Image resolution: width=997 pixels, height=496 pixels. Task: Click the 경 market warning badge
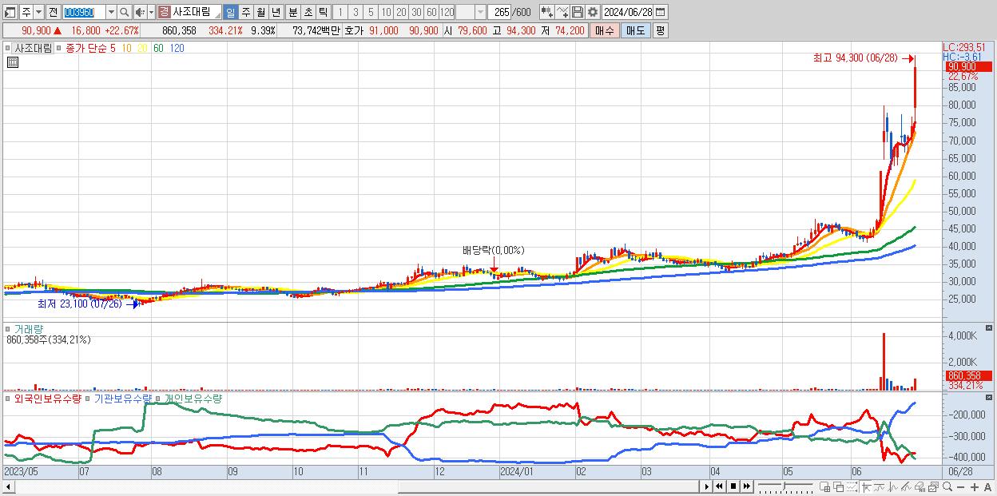pos(164,12)
